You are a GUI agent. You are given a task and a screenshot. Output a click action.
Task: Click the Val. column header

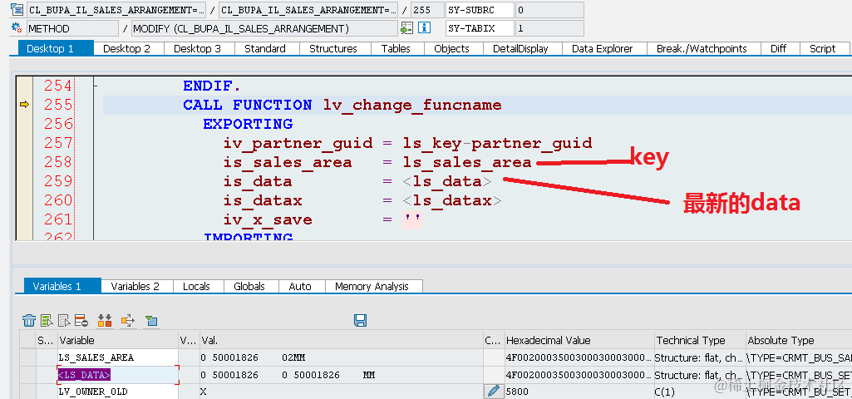point(342,340)
